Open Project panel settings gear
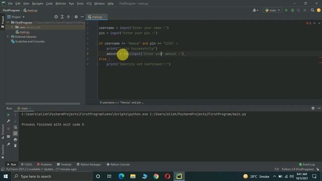This screenshot has height=181, width=322. pyautogui.click(x=76, y=17)
